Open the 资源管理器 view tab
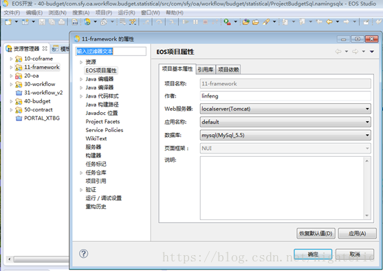The width and height of the screenshot is (383, 271). click(26, 49)
